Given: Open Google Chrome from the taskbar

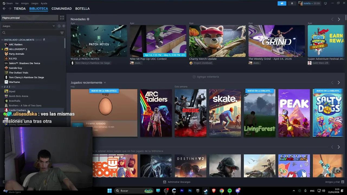Looking at the screenshot, I should pos(222,191).
